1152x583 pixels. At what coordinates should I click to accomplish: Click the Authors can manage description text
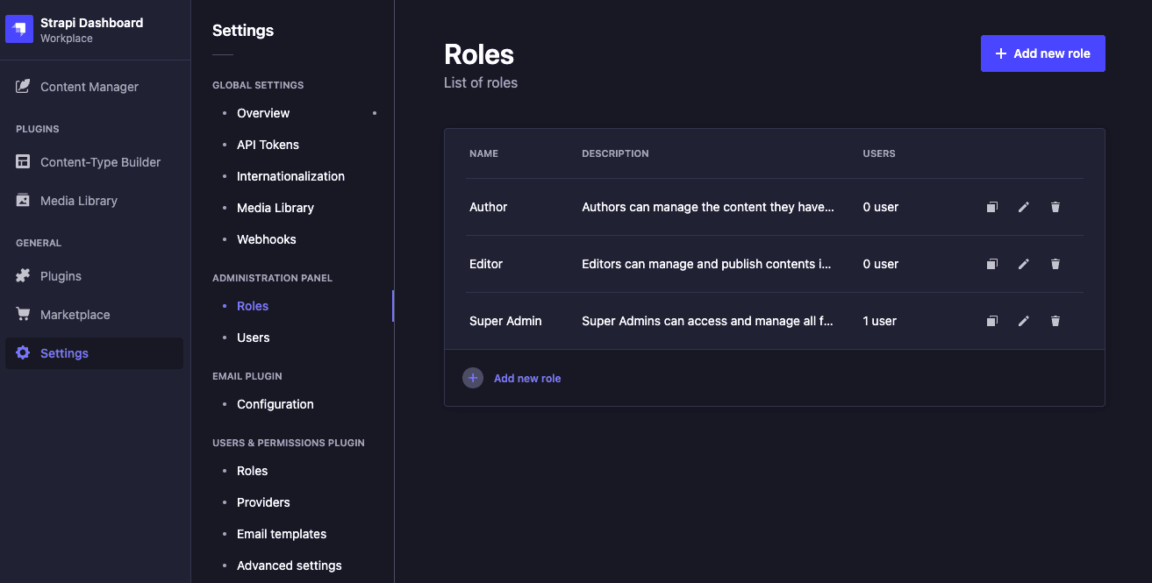point(708,207)
